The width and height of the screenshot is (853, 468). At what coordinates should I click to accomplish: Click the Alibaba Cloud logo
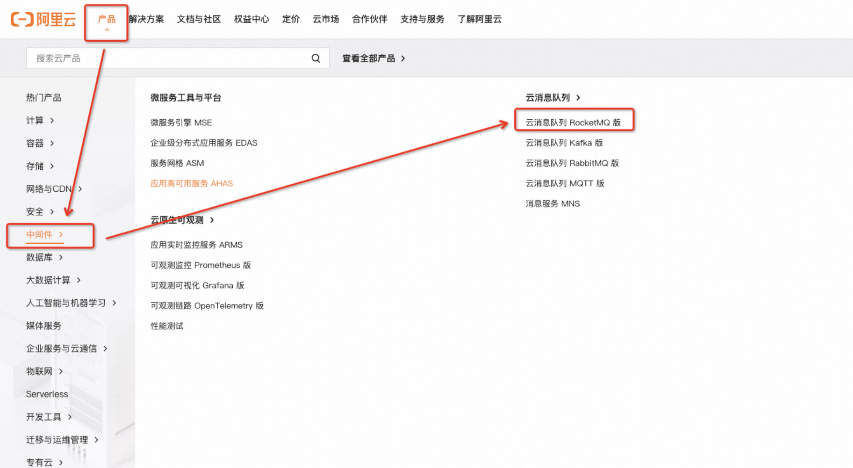(43, 19)
